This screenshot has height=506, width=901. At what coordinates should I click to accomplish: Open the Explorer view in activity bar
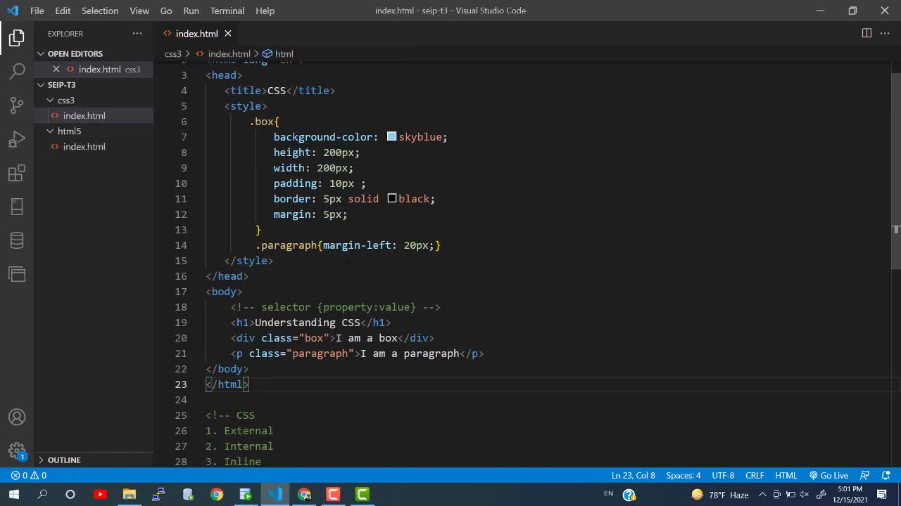click(17, 37)
